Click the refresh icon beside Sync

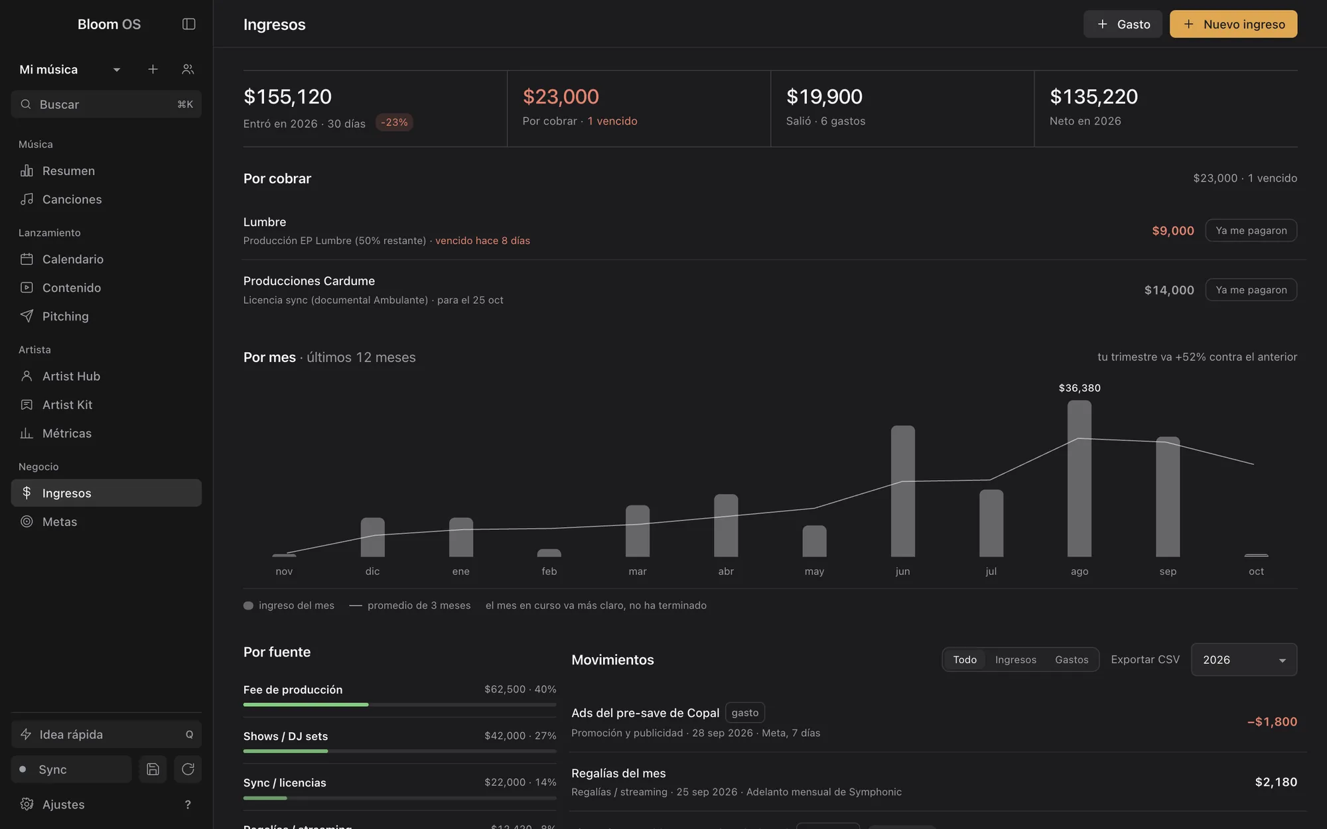click(x=188, y=769)
